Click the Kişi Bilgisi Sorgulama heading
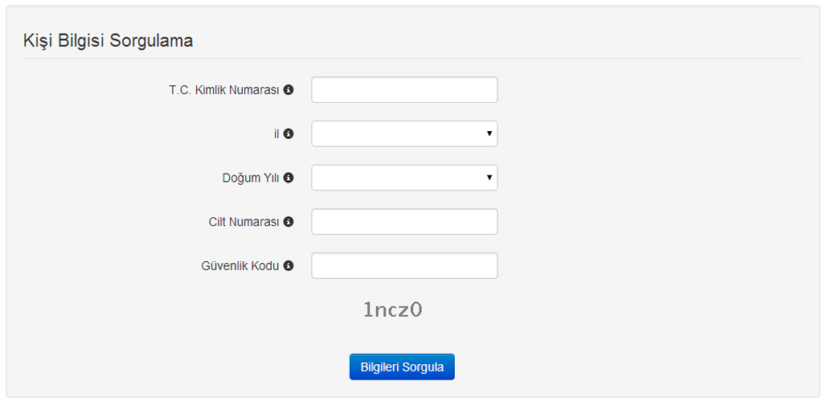Screen dimensions: 823x402 click(x=108, y=40)
